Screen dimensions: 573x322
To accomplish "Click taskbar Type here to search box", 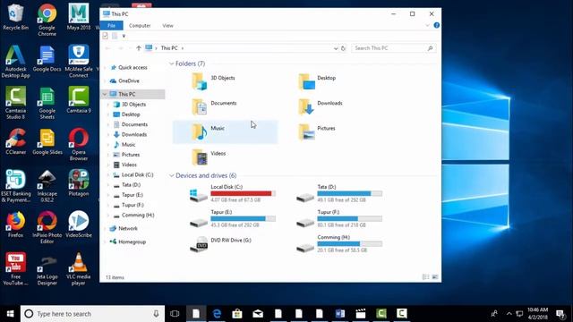I will point(92,314).
